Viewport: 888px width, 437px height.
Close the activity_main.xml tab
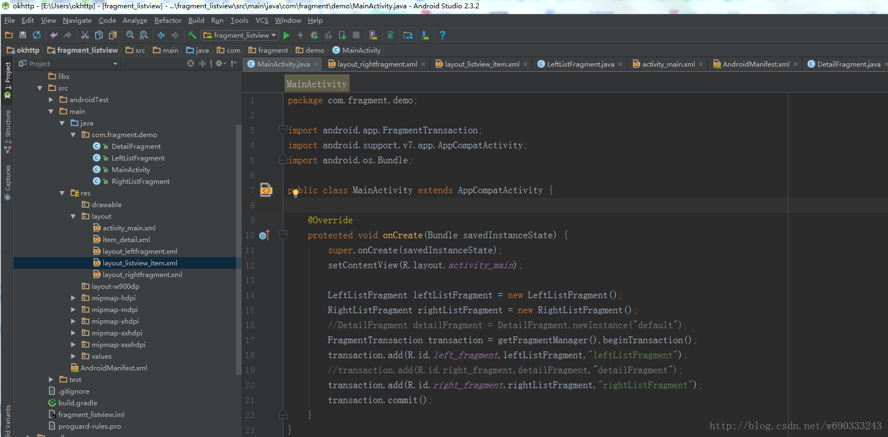(x=701, y=64)
